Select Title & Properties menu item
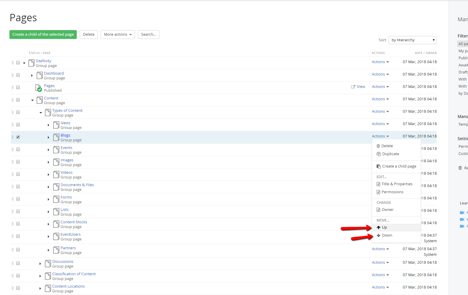This screenshot has height=295, width=468. [397, 184]
